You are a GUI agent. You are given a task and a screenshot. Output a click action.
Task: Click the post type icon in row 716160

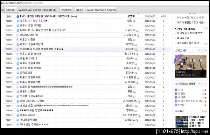(18, 45)
